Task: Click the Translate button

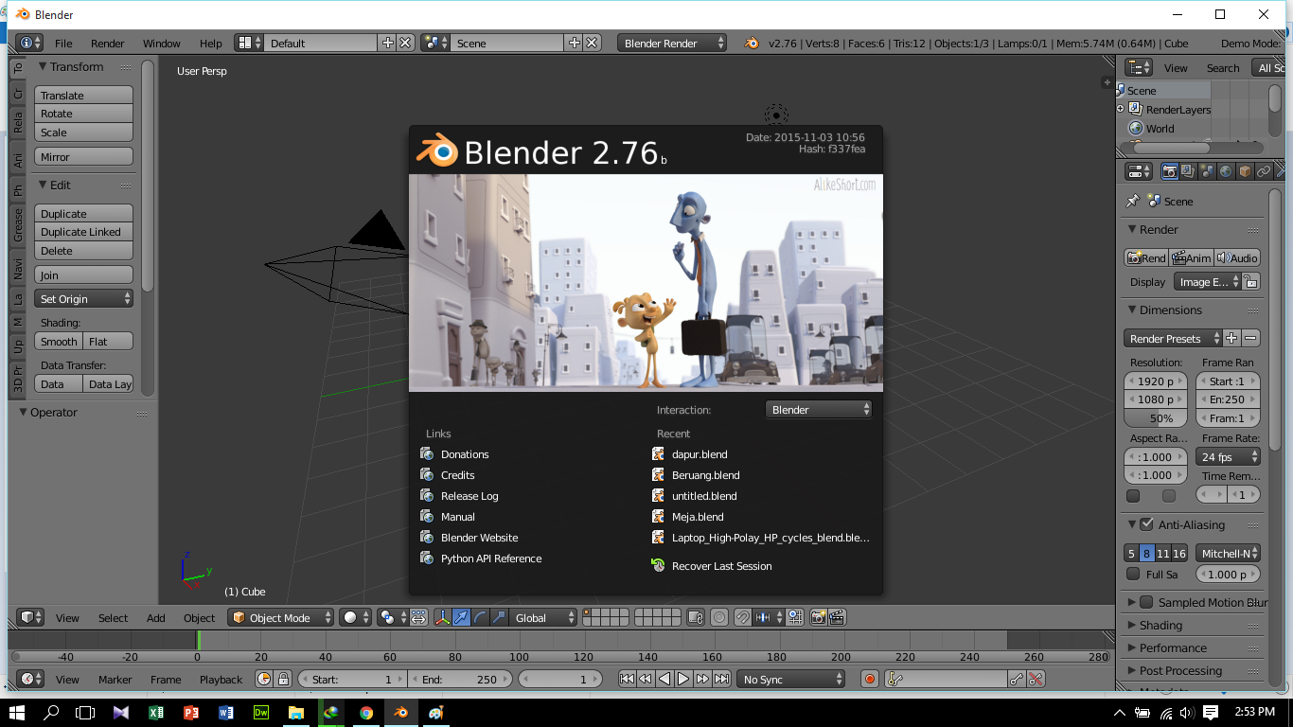Action: point(84,95)
